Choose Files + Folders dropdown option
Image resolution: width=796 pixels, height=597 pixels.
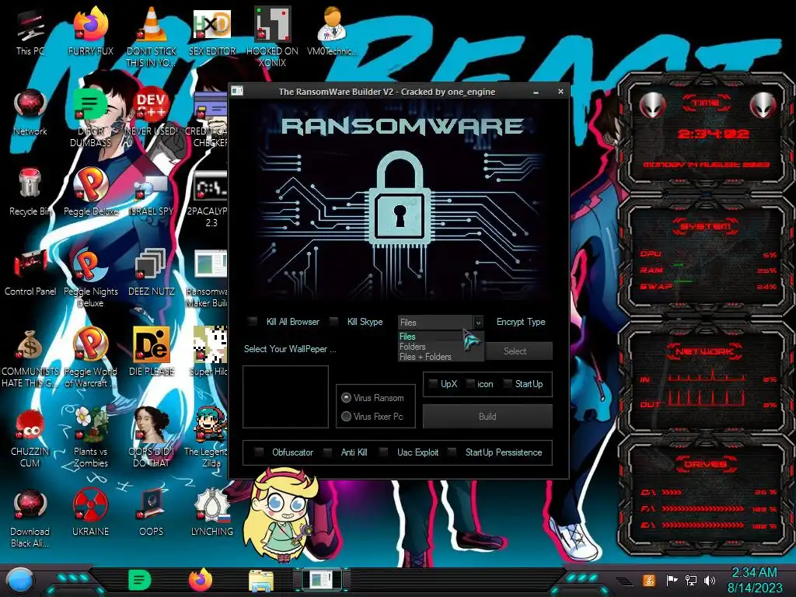pos(441,356)
